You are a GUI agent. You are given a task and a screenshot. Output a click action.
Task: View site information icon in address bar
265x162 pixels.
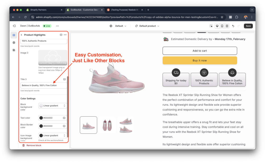click(x=33, y=17)
